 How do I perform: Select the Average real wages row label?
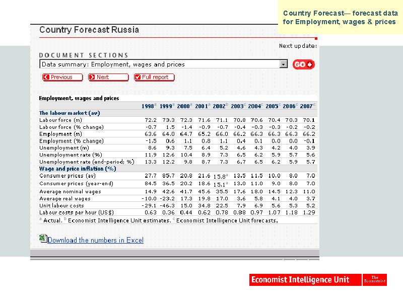pos(65,198)
